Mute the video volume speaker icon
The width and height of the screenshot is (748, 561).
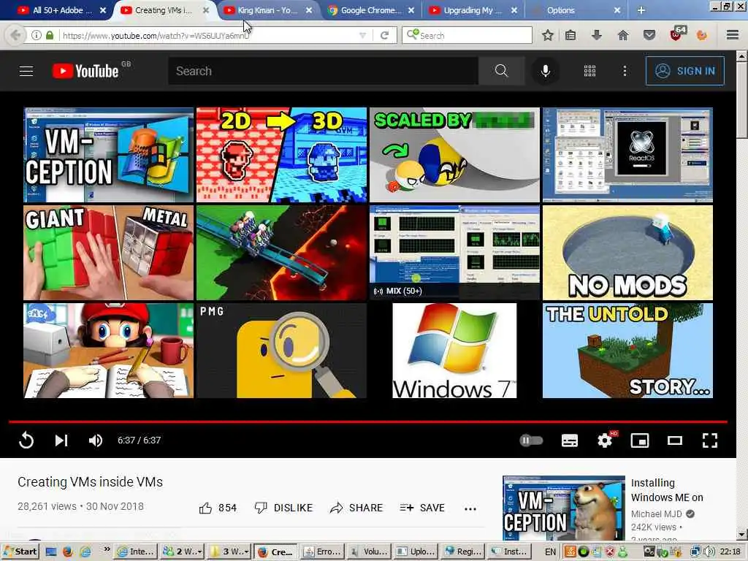(x=96, y=440)
